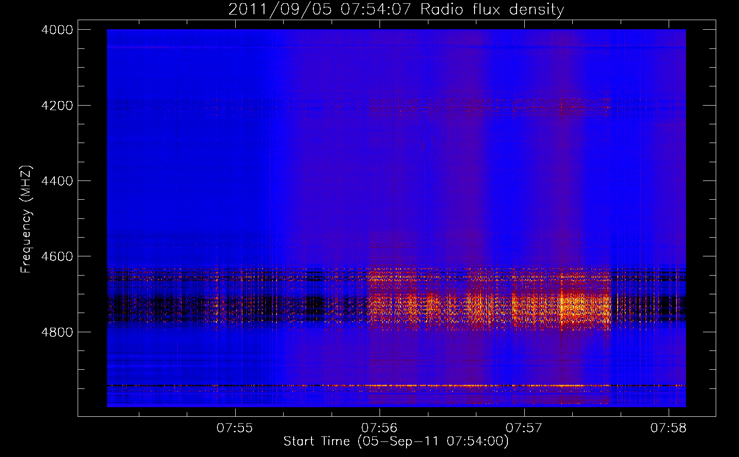
Task: Click the plot title "2011/09/05 07:54:07 Radio flux density"
Action: click(x=396, y=10)
